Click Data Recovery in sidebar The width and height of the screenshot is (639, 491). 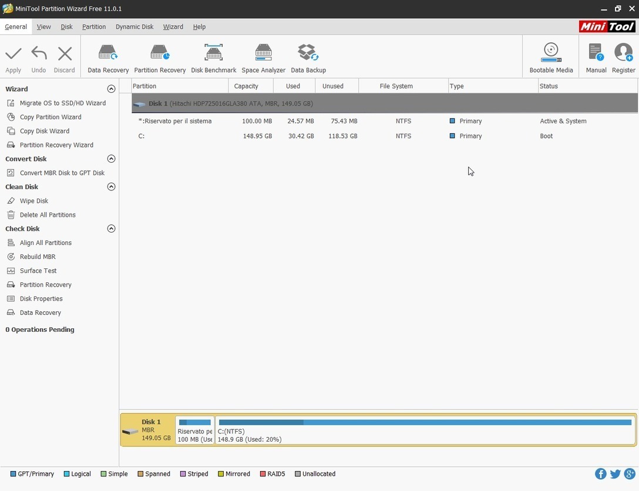click(34, 312)
